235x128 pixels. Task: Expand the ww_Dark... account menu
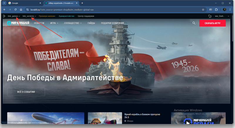click(222, 16)
